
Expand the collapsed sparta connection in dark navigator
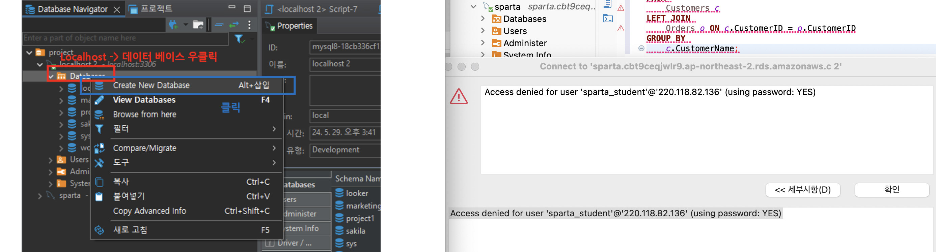pos(39,196)
